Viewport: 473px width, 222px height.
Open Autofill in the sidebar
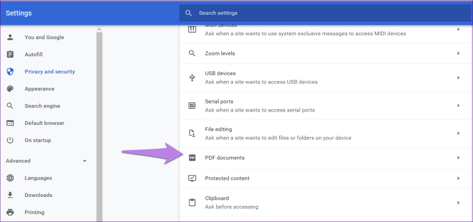tap(34, 55)
